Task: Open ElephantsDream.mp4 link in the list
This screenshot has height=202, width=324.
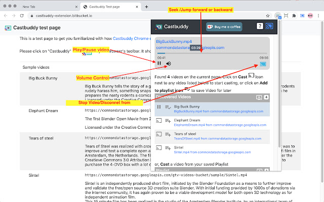Action: 220,125
